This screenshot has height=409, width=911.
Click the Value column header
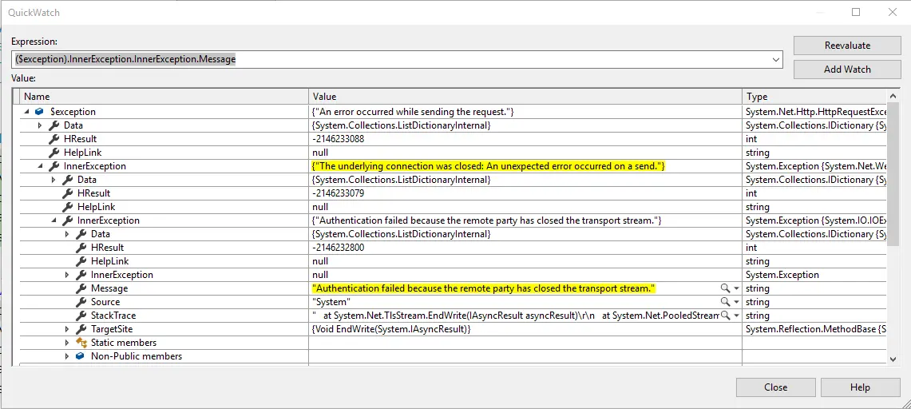pyautogui.click(x=525, y=97)
